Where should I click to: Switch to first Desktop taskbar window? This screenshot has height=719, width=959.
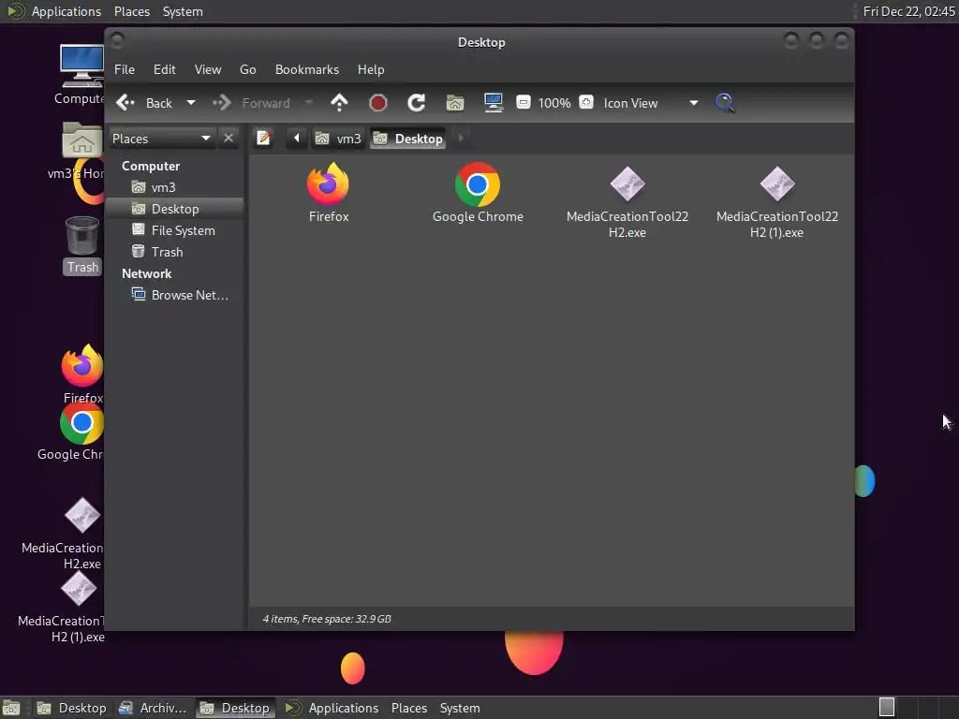(71, 708)
